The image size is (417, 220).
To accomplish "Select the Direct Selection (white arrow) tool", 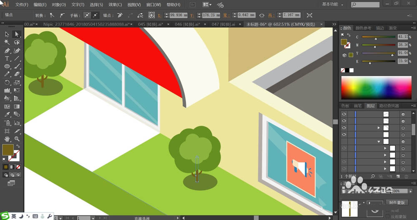I will click(x=17, y=34).
